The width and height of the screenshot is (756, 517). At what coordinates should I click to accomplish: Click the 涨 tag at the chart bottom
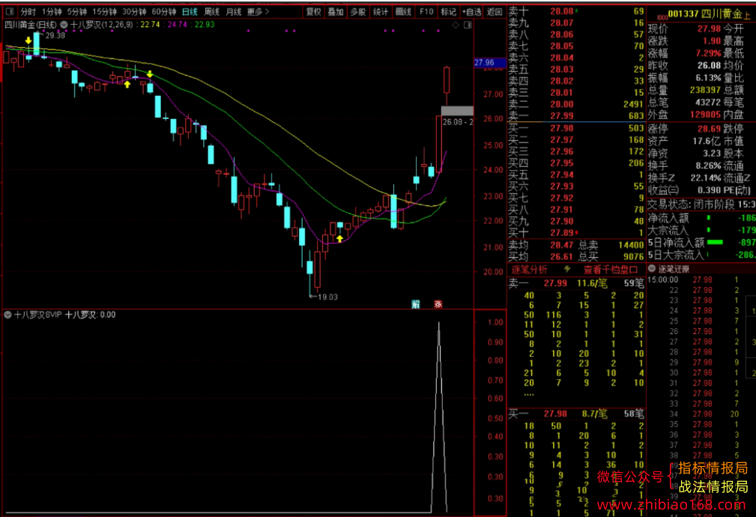(x=438, y=304)
